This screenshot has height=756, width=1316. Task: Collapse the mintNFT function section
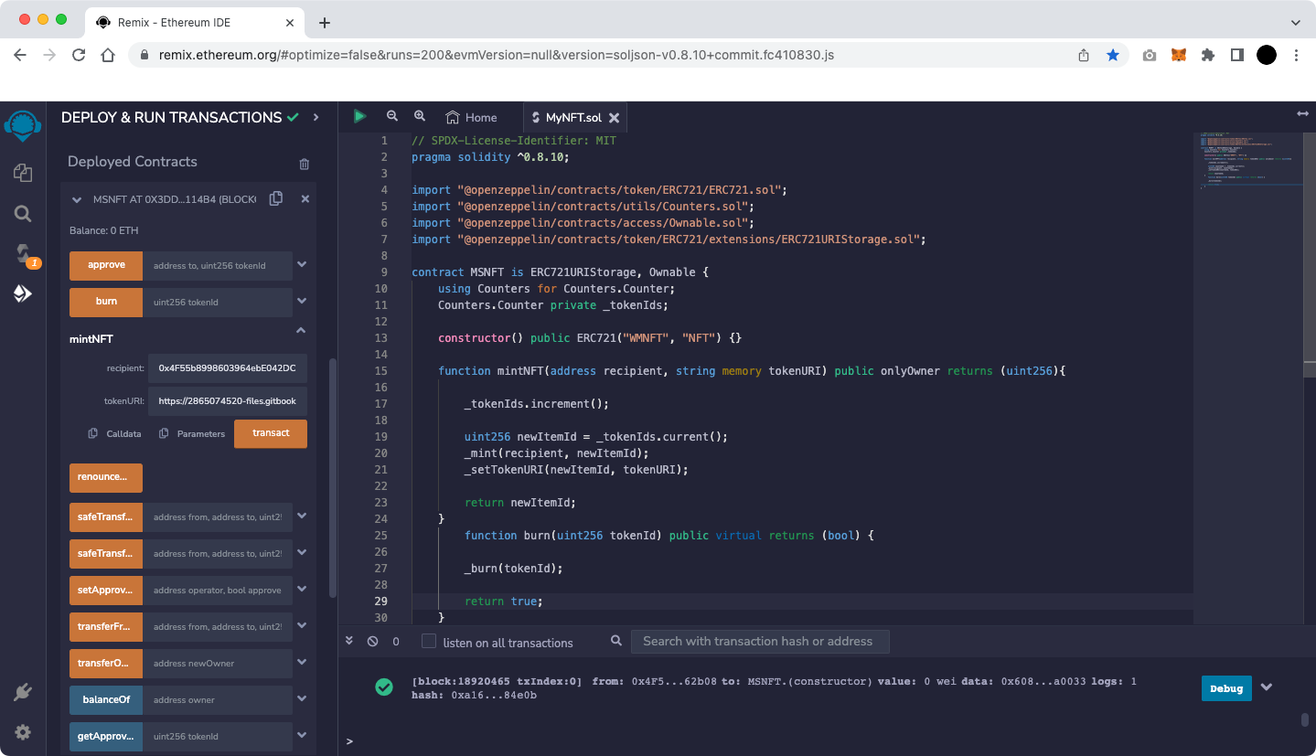click(301, 331)
